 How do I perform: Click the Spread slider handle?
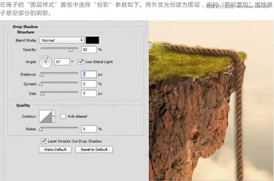point(40,84)
